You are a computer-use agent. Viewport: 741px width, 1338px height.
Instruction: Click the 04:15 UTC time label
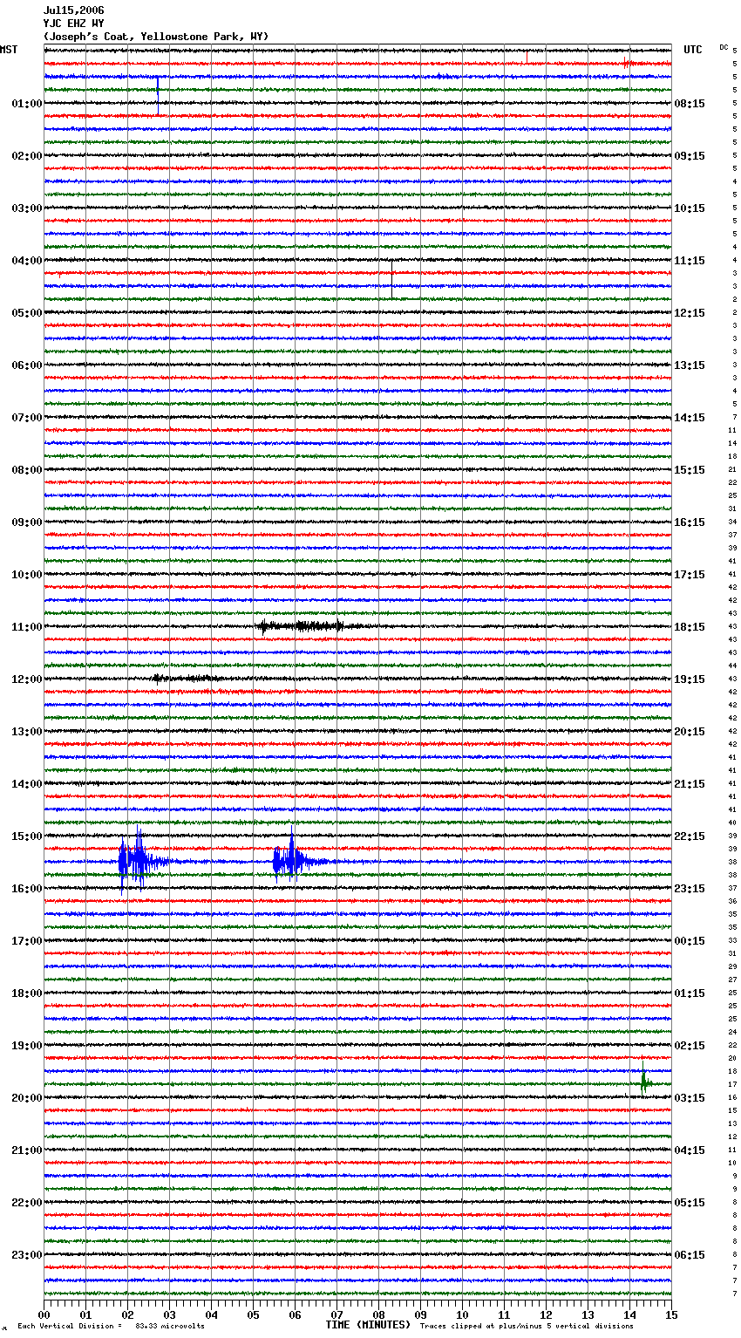(690, 1150)
